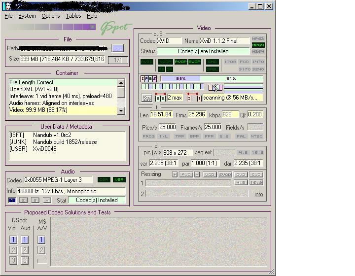Screen dimensions: 355x276
Task: Click MS A/V test button 1
Action: 41,240
